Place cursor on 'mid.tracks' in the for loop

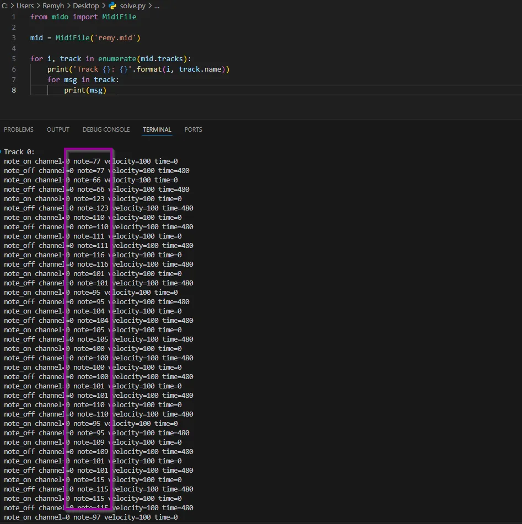tap(162, 59)
